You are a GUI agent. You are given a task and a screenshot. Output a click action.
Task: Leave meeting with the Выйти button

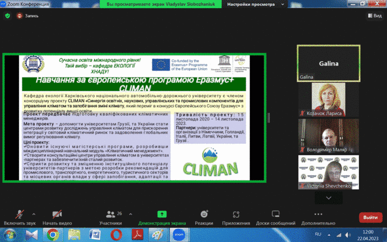(371, 217)
